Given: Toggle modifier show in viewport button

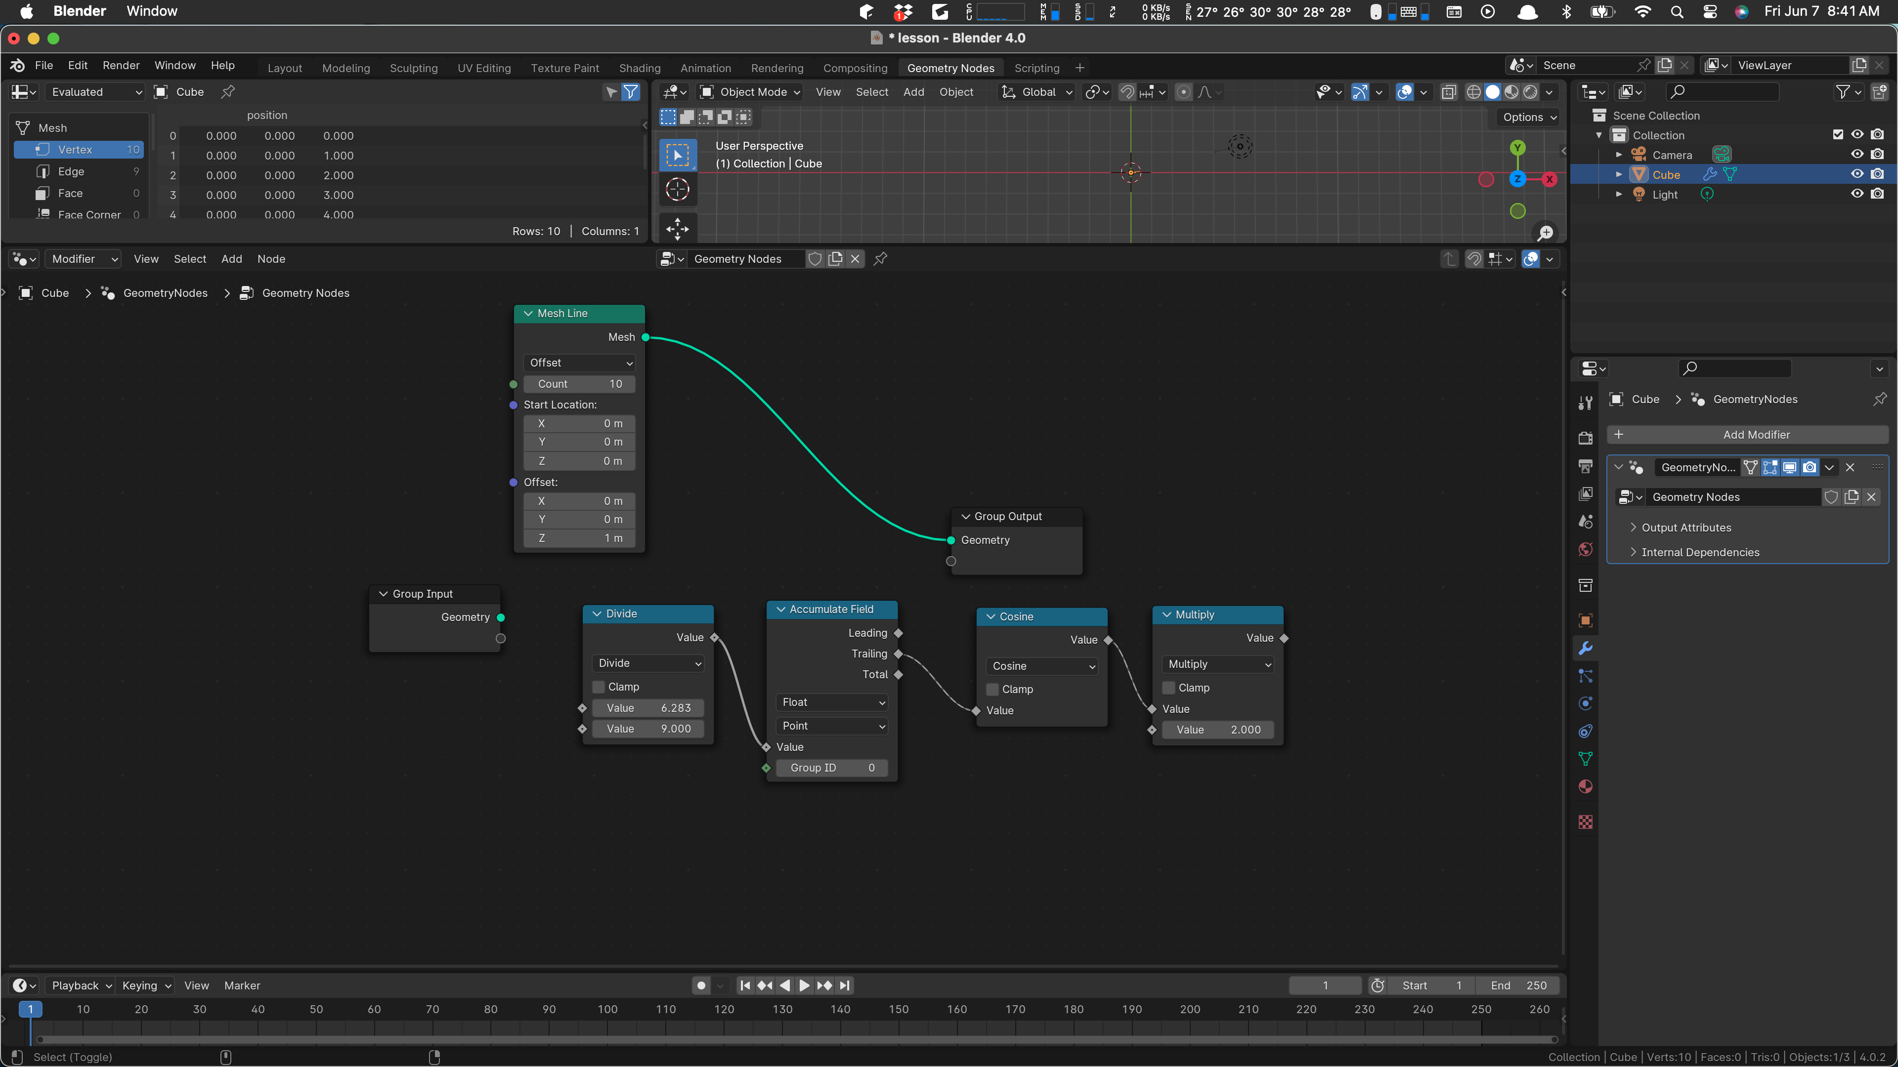Looking at the screenshot, I should click(x=1790, y=467).
